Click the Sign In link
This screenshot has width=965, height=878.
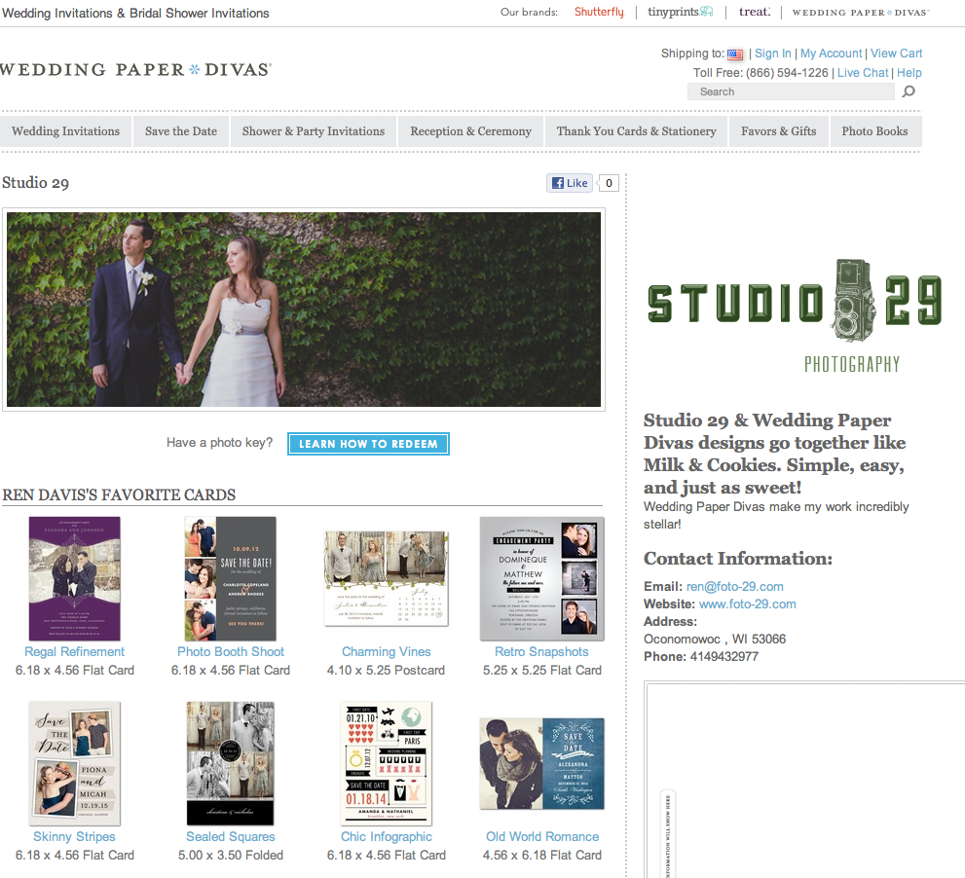773,54
